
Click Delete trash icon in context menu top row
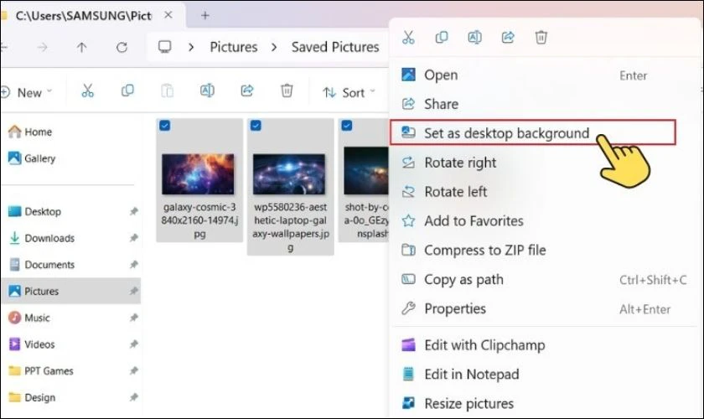coord(541,37)
